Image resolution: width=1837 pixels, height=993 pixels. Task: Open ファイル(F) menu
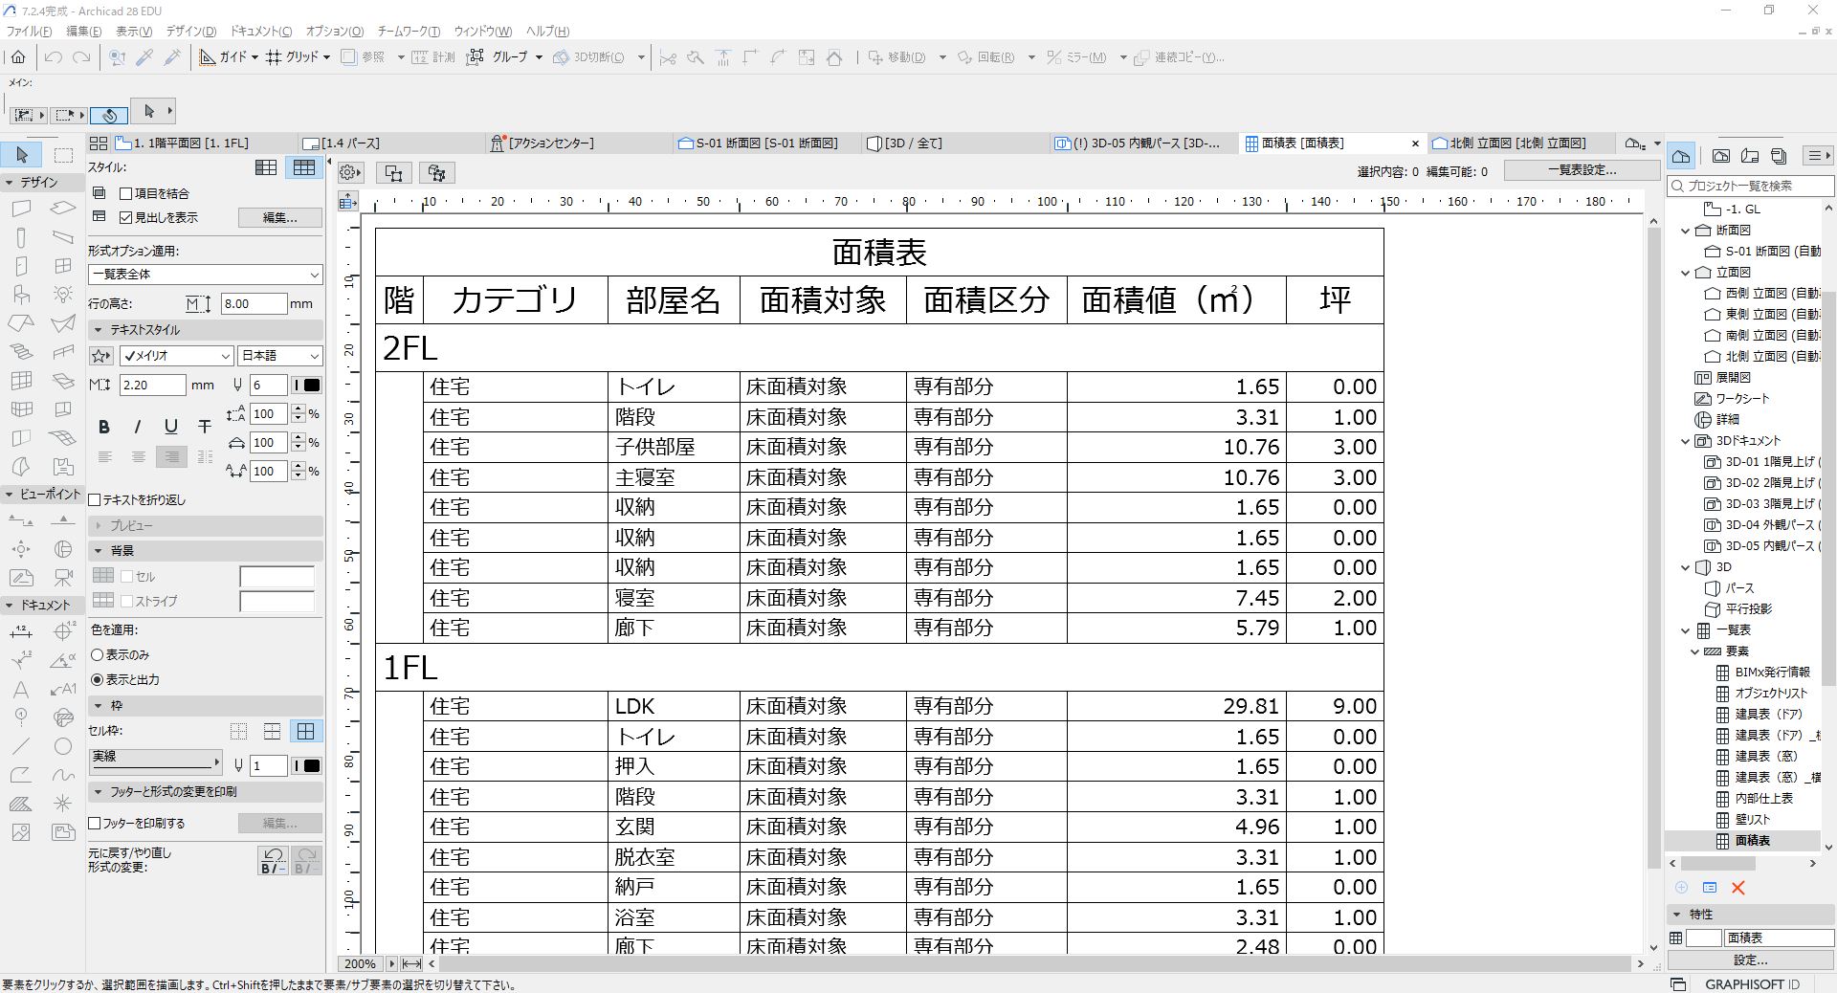pos(30,32)
